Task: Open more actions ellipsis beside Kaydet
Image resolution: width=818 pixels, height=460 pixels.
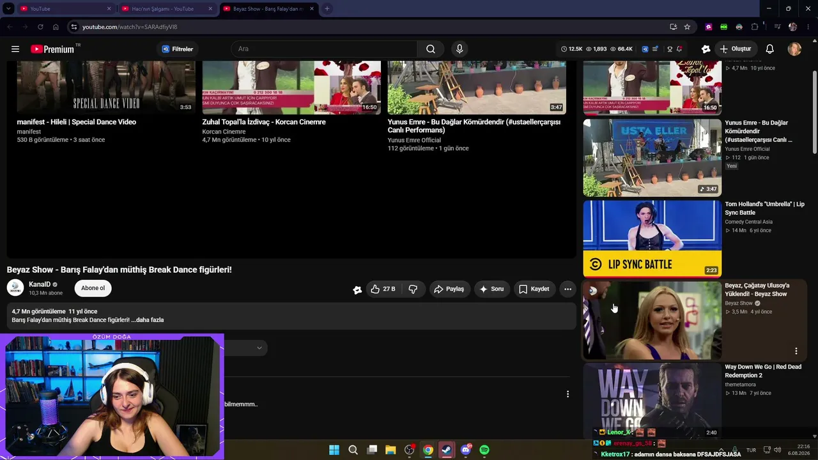Action: click(567, 289)
